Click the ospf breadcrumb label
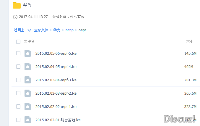 (x=82, y=30)
